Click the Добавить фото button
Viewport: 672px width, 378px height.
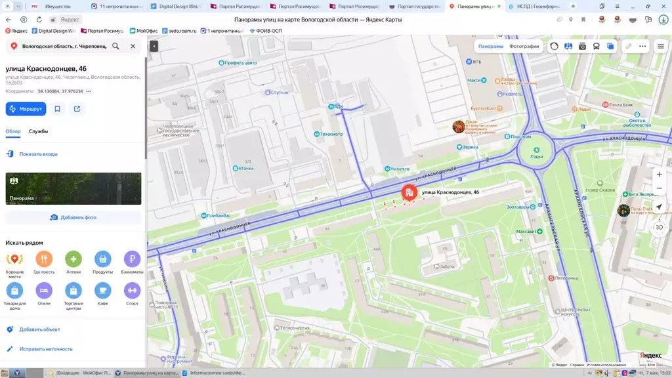pos(73,217)
